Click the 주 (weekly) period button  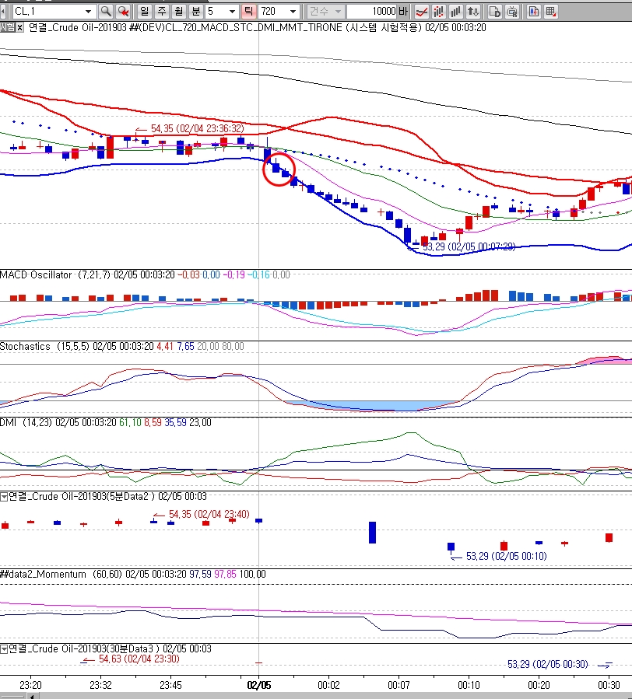point(161,12)
